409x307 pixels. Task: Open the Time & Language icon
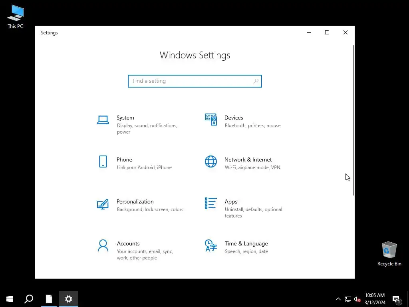pos(211,245)
